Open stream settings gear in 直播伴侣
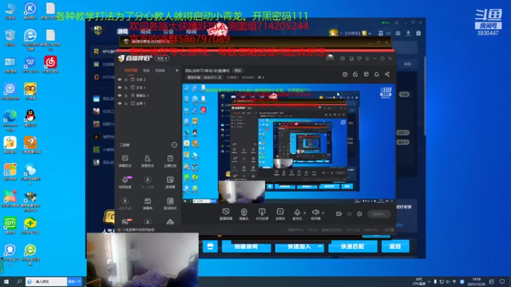Screen dimensions: 511x287 360,214
